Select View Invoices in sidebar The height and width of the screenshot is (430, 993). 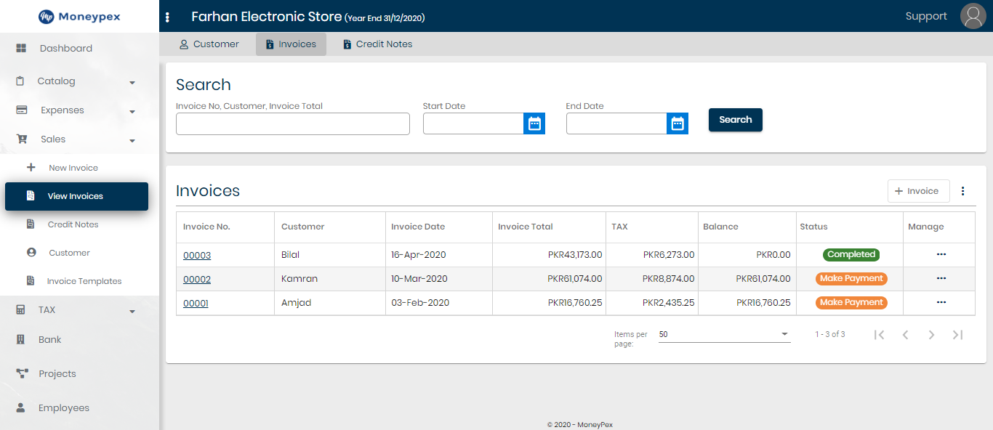76,196
